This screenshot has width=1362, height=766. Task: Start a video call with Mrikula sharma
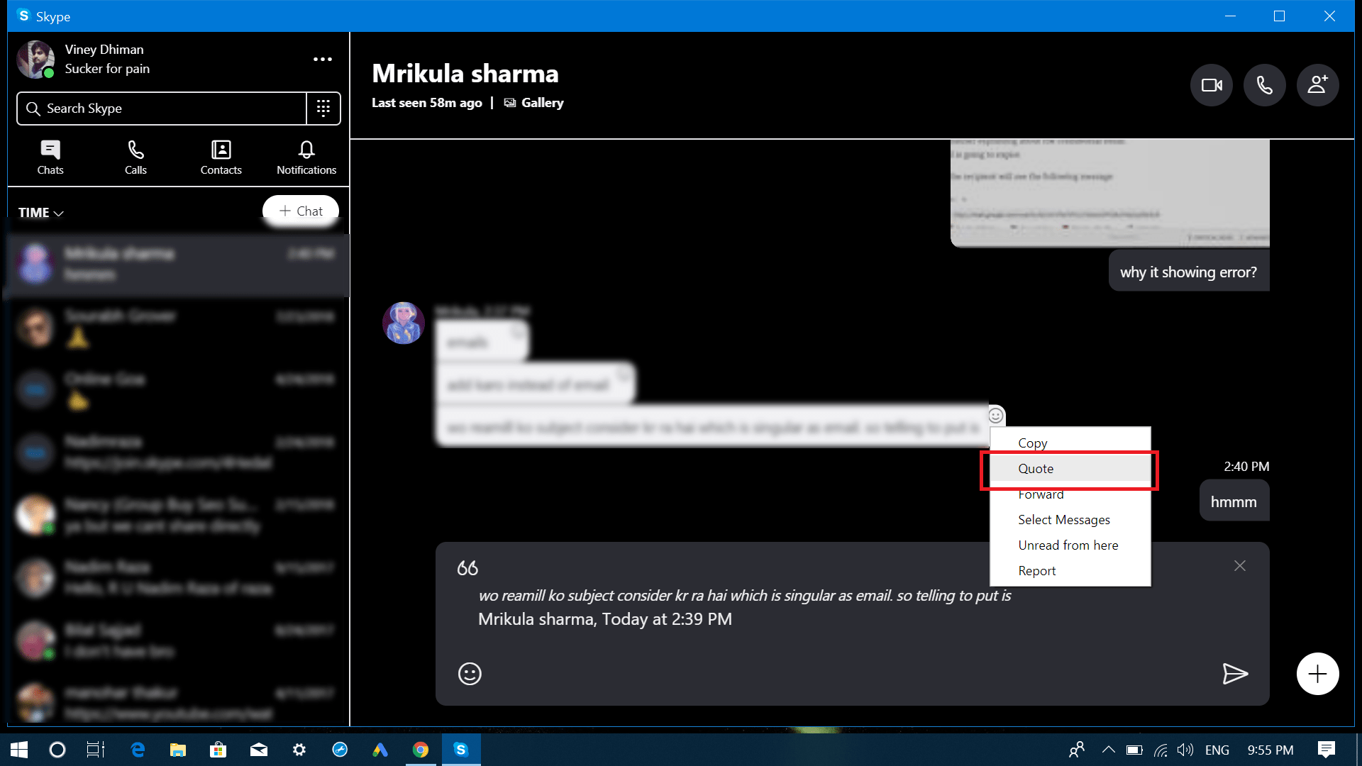pyautogui.click(x=1211, y=84)
